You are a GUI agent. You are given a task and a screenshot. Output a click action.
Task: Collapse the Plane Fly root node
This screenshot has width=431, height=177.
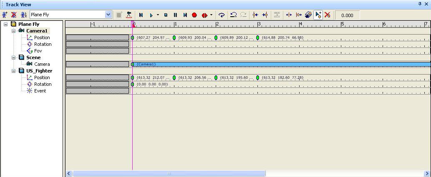pos(6,25)
